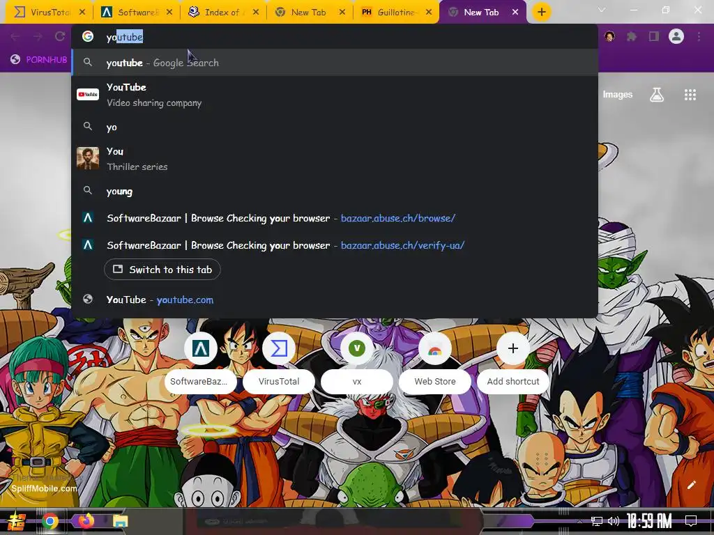Go back with the back arrow
The width and height of the screenshot is (714, 535).
point(15,36)
